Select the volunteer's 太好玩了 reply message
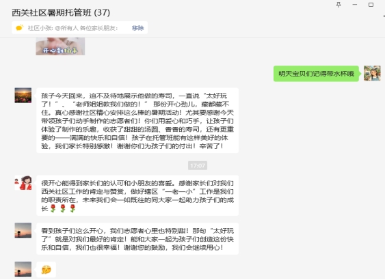The height and width of the screenshot is (280, 385). 137,239
